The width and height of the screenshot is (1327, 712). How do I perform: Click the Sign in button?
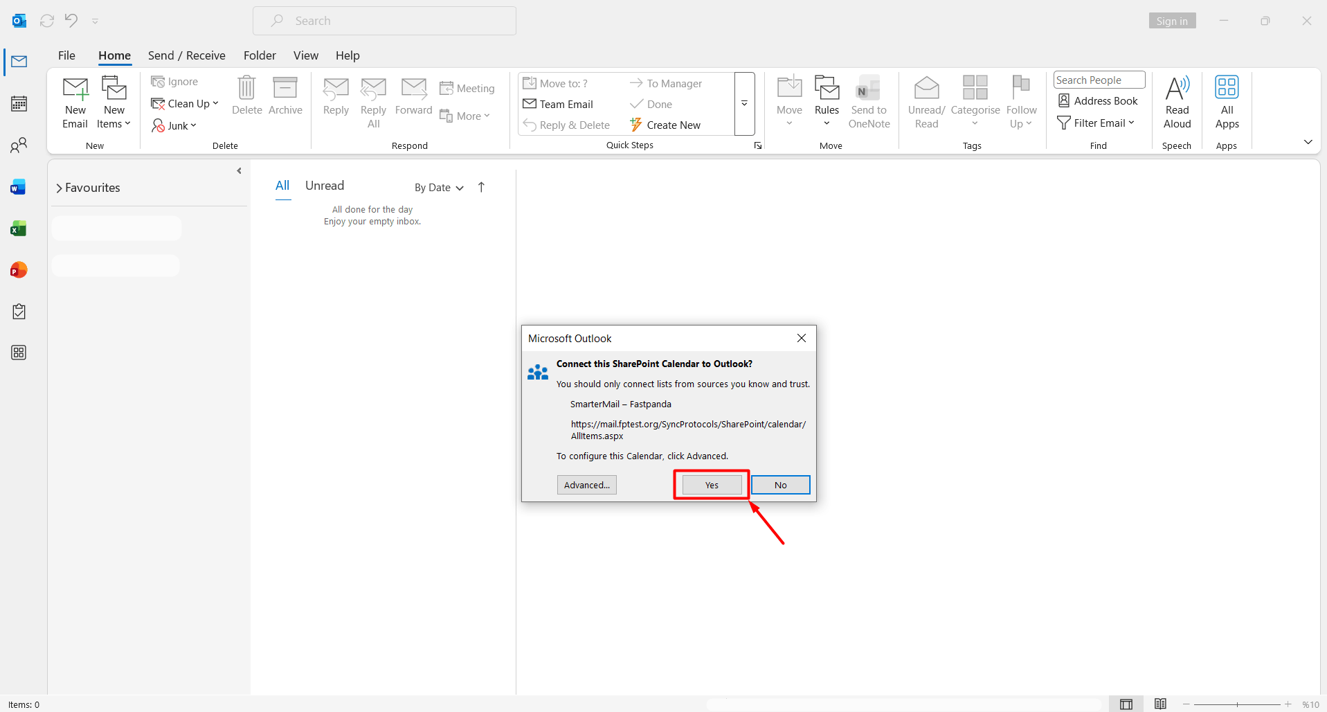[x=1172, y=21]
